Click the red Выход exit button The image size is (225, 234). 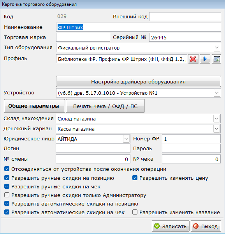(206, 226)
